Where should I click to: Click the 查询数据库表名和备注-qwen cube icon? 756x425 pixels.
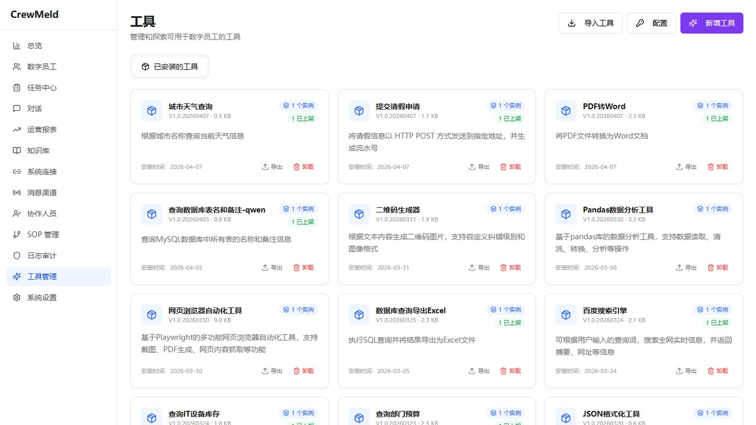click(152, 214)
